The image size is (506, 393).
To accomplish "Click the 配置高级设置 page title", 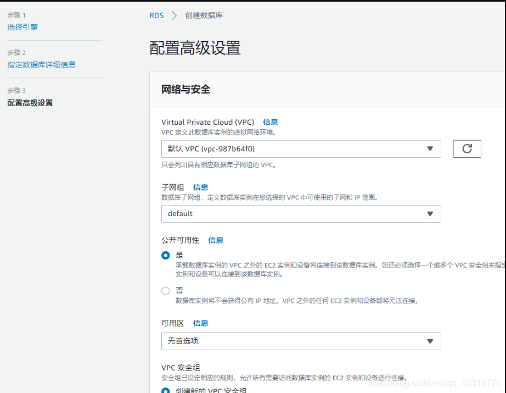I will tap(195, 48).
